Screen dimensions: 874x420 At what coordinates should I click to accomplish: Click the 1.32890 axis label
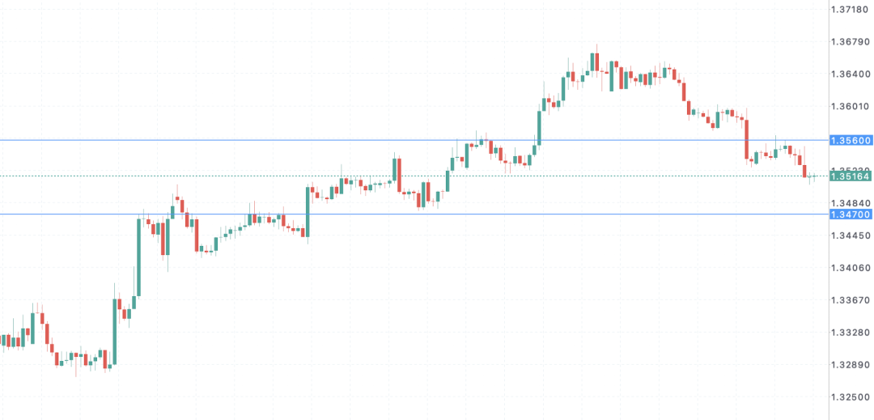[x=850, y=366]
